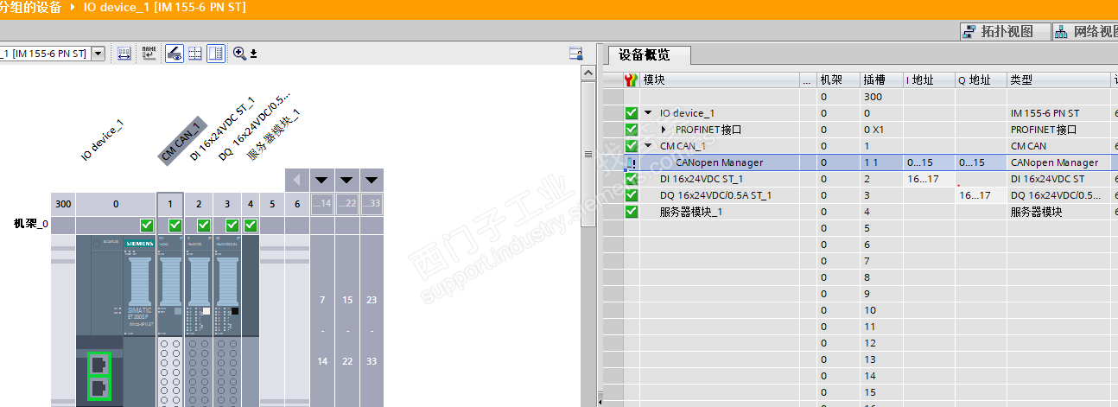Click the 类型 column header
Screen dimensions: 1118x407
pyautogui.click(x=1058, y=80)
